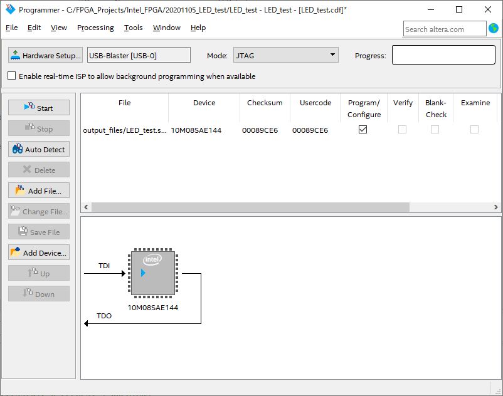
Task: Open the Mode JTAG dropdown
Action: [x=285, y=56]
